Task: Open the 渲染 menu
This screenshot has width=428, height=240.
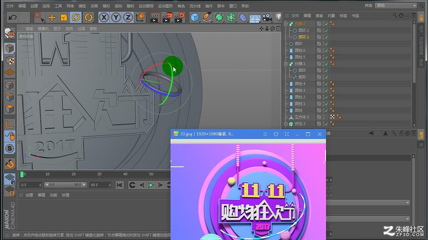Action: (x=118, y=6)
